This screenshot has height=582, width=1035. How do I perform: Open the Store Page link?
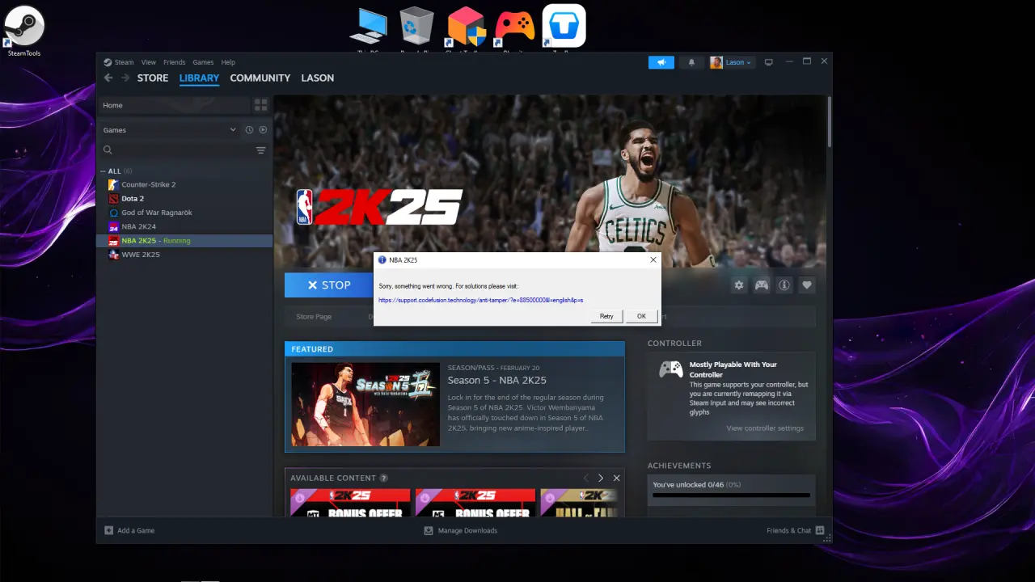pos(314,317)
